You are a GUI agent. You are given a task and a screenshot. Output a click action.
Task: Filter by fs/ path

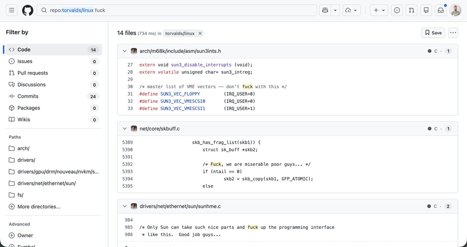54,195
